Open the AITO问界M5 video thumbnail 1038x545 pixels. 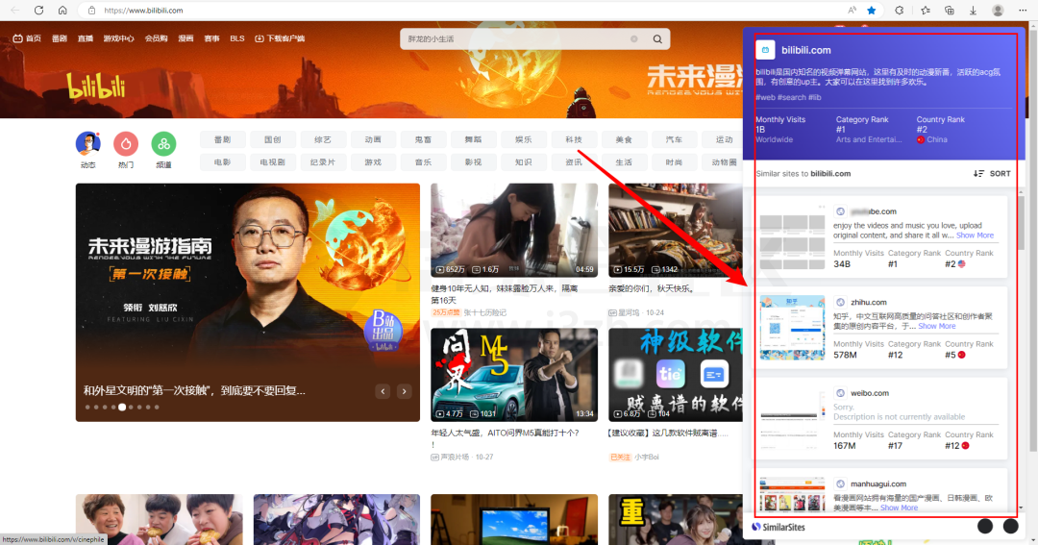(514, 375)
